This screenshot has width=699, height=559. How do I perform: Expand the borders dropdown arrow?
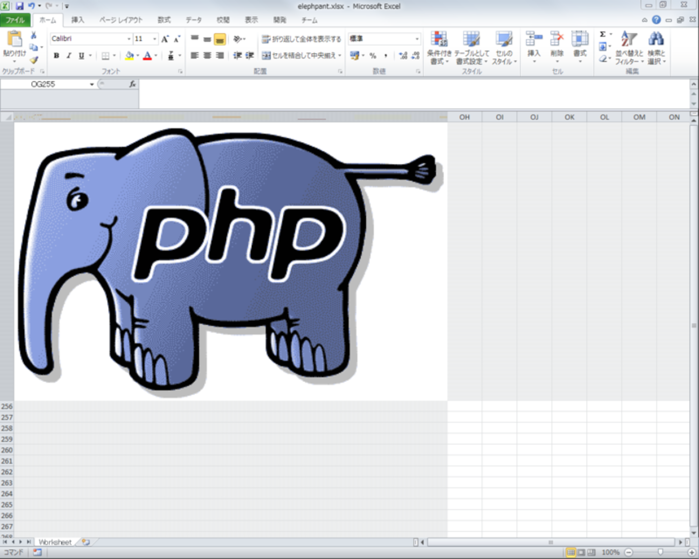[115, 55]
